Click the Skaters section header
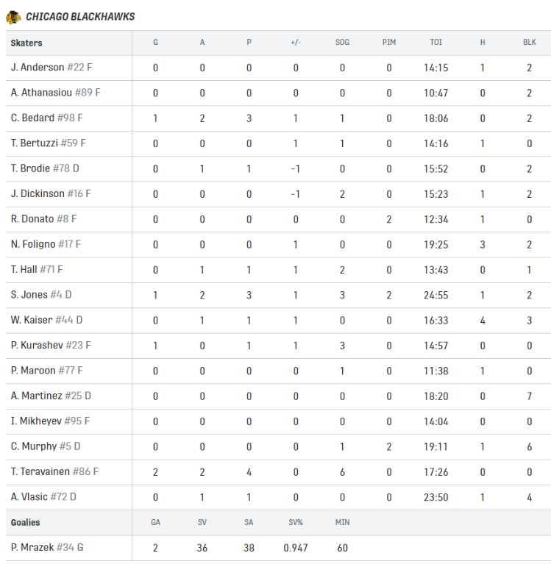The height and width of the screenshot is (564, 551). [26, 43]
